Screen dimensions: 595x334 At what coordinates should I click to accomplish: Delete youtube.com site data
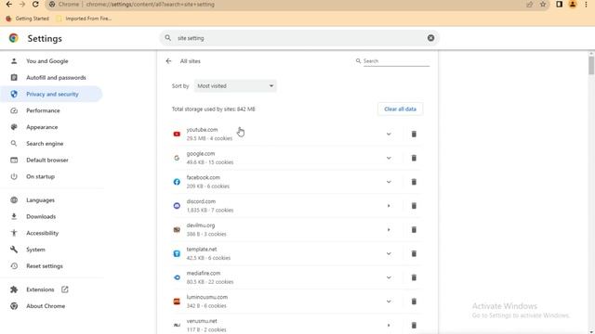(x=414, y=134)
